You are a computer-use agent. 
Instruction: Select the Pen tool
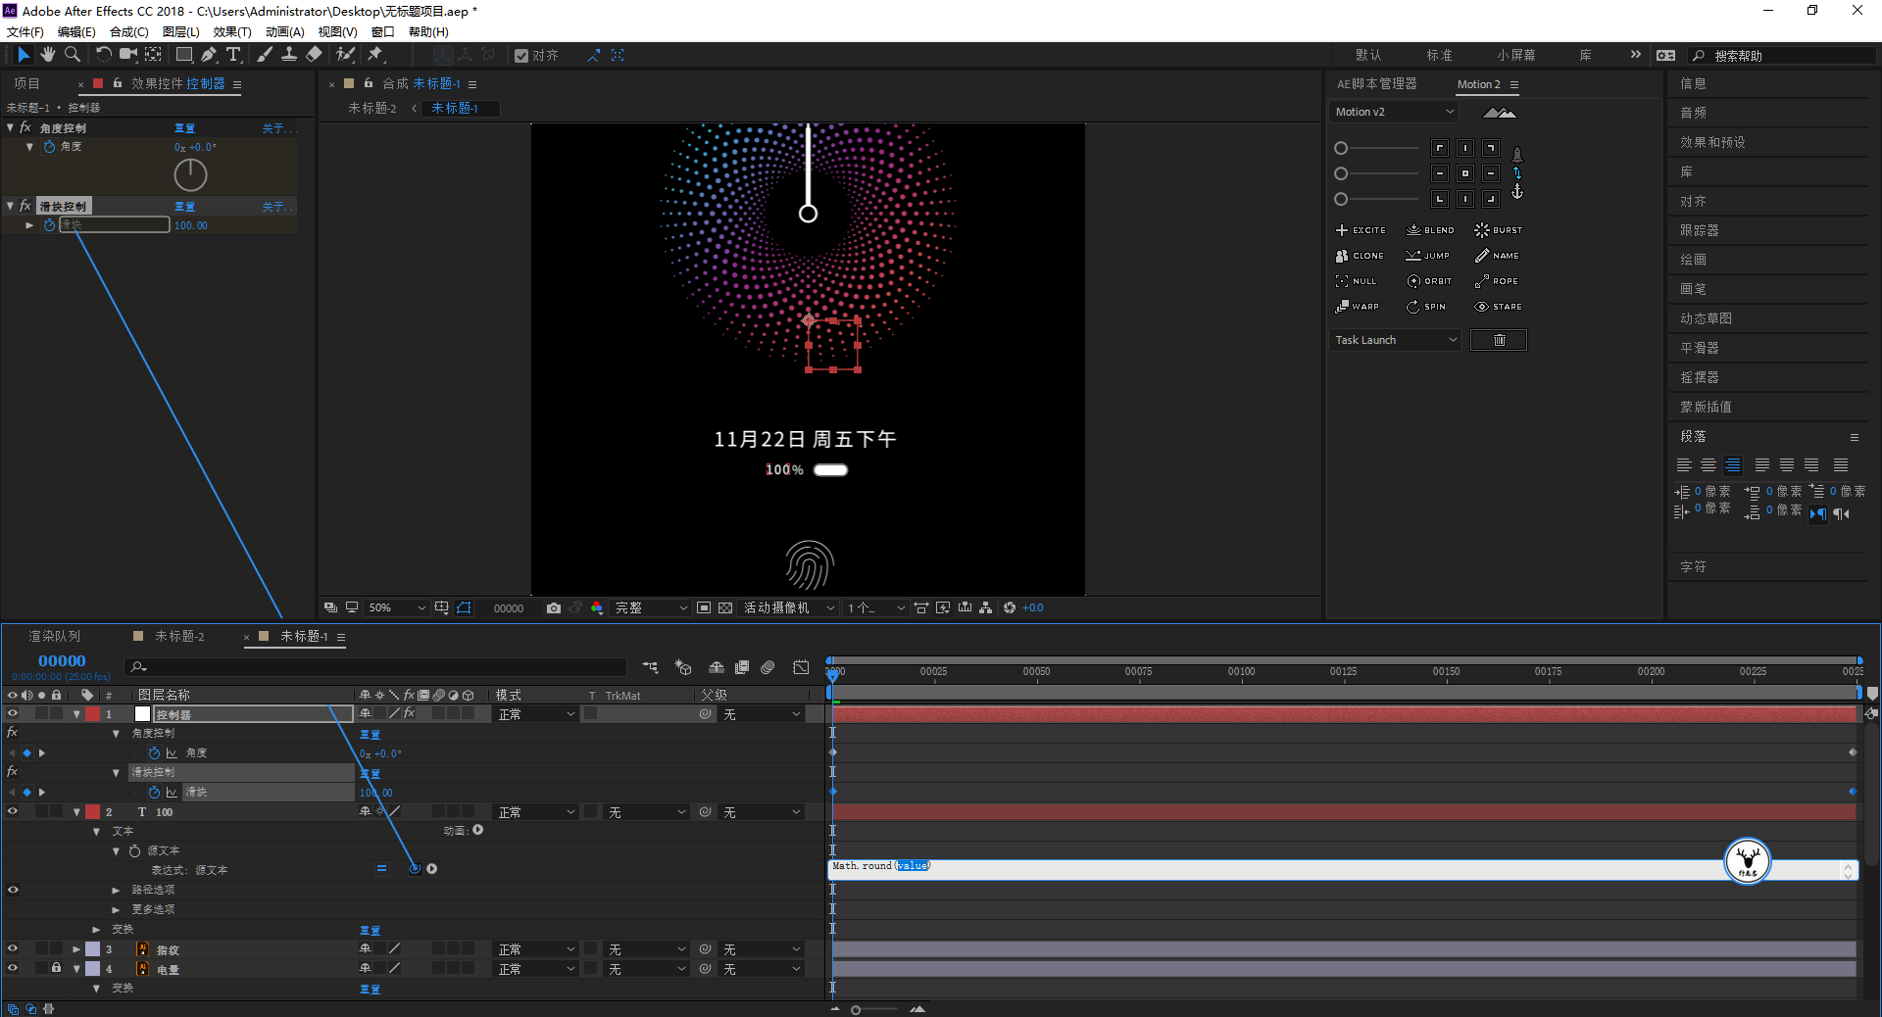coord(209,55)
